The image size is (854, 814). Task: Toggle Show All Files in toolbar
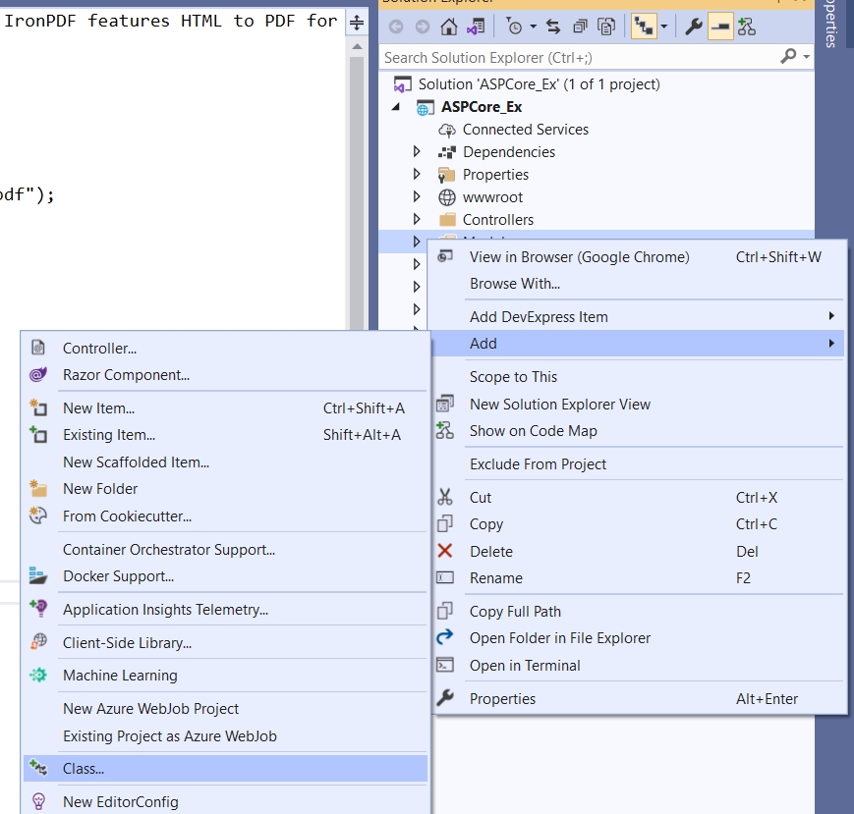(x=607, y=27)
